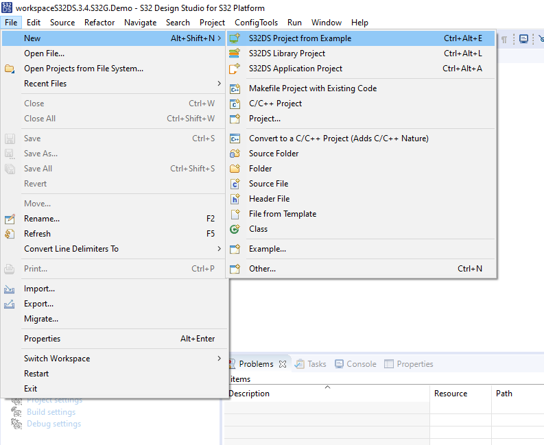The height and width of the screenshot is (445, 544).
Task: Click the Debug settings link
Action: click(x=54, y=424)
